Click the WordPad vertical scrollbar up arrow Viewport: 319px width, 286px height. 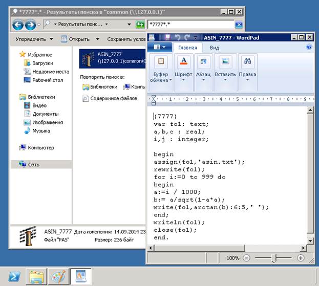310,110
